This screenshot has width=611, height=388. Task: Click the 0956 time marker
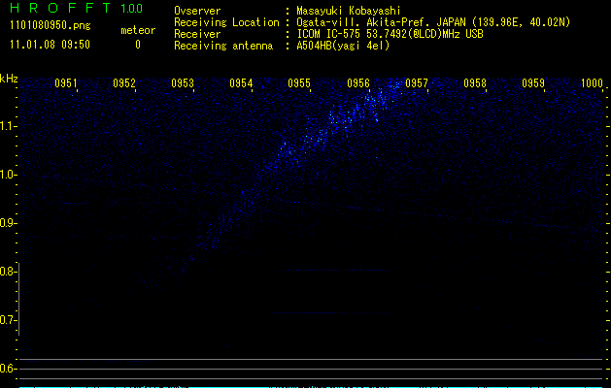[x=358, y=83]
